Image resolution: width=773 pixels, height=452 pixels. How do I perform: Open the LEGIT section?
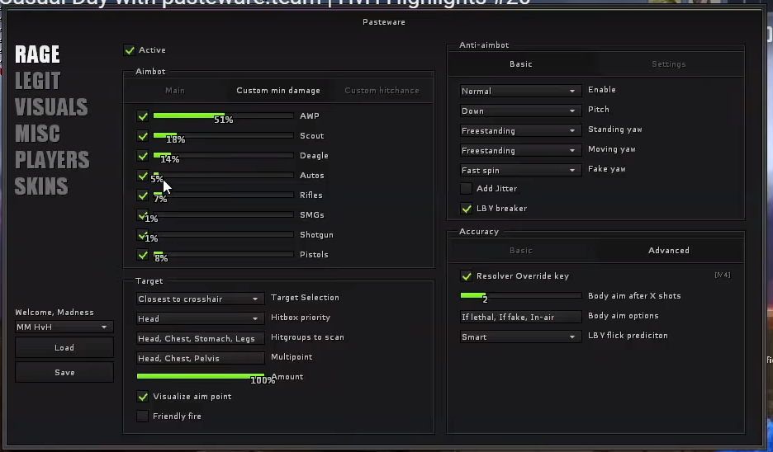pos(37,81)
